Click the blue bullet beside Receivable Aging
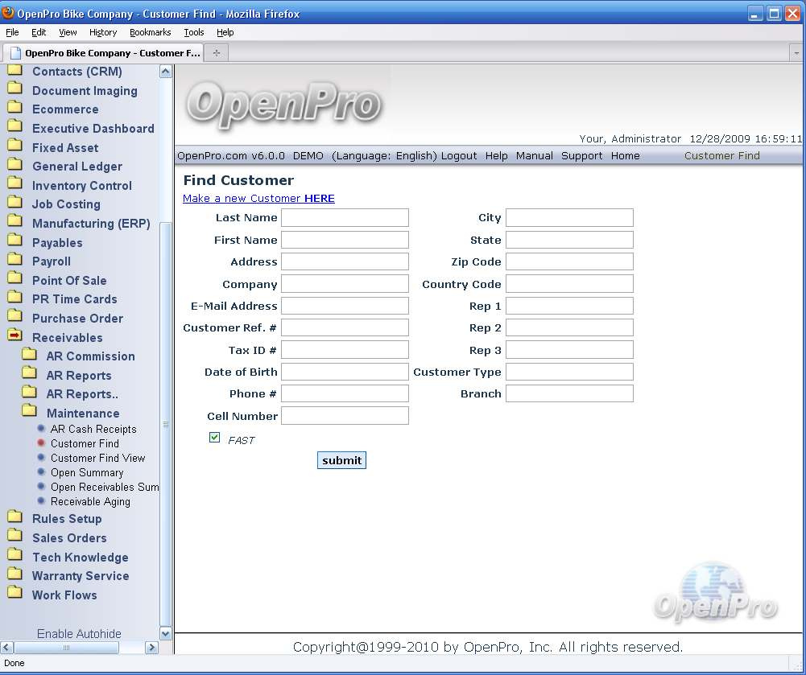The height and width of the screenshot is (675, 806). (41, 501)
